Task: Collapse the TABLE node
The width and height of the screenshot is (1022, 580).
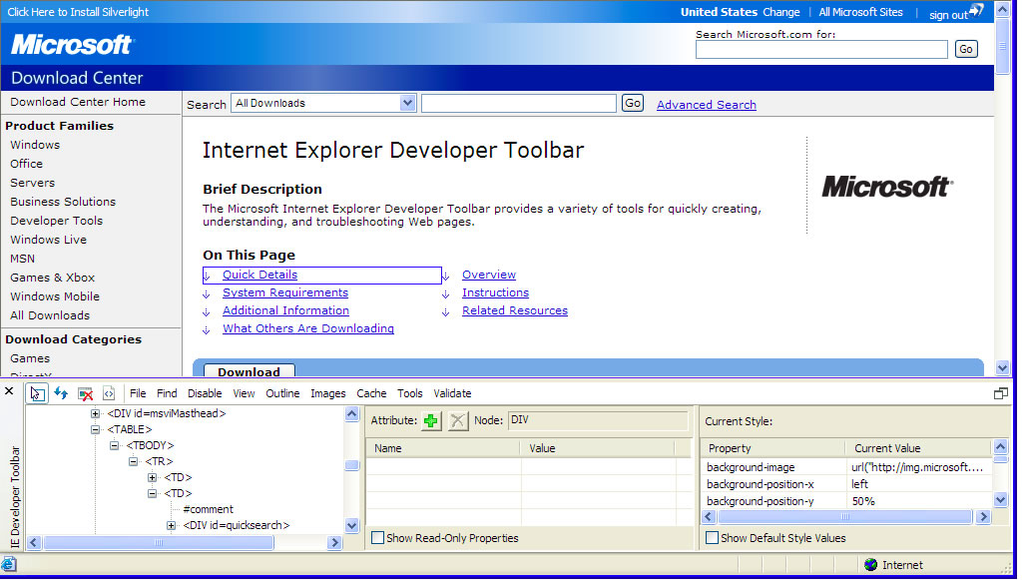Action: coord(95,429)
